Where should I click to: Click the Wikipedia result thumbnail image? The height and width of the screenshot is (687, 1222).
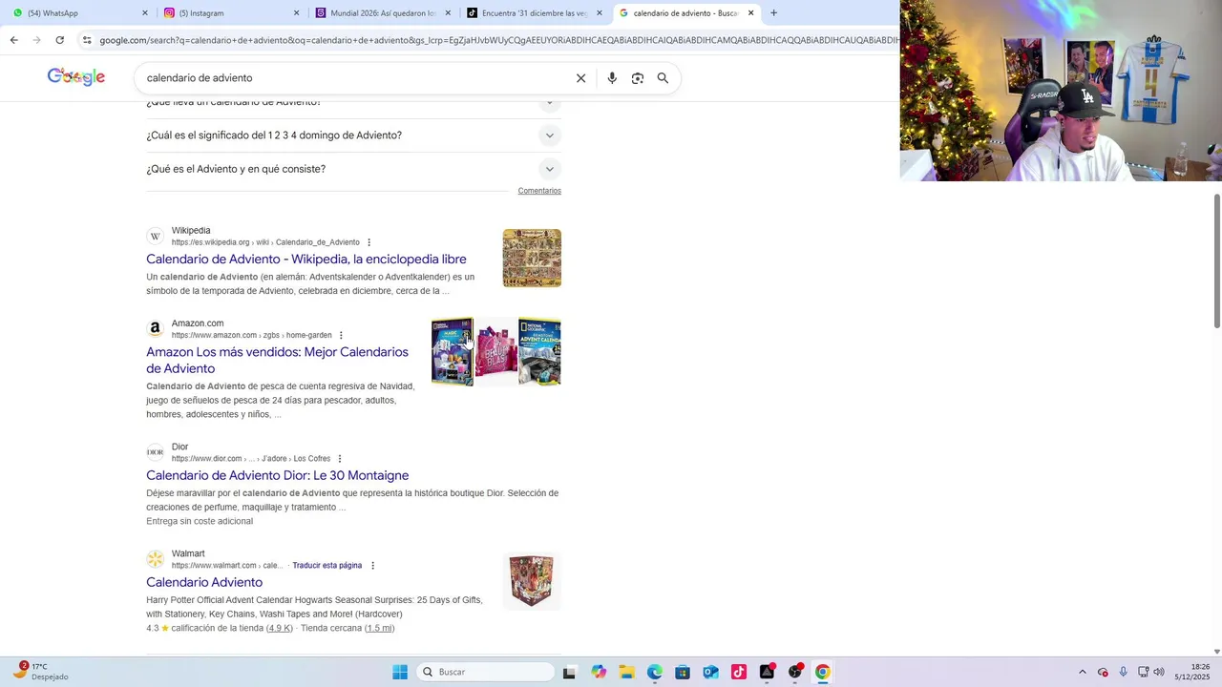(532, 258)
